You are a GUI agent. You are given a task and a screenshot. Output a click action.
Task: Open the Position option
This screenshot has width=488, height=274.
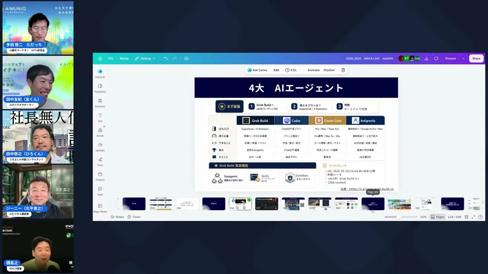pyautogui.click(x=329, y=70)
